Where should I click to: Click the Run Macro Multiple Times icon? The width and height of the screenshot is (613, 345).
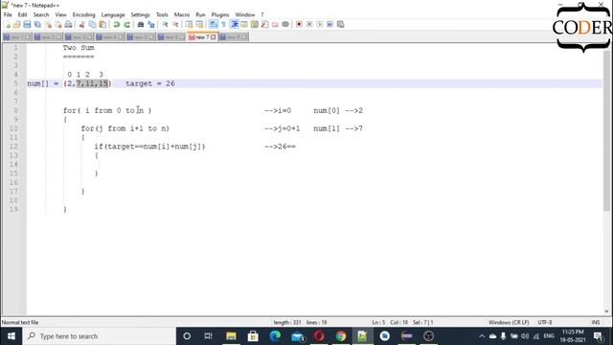[329, 25]
